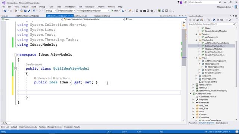239x134 pixels.
Task: Click the split editor plus icon
Action: (184, 22)
